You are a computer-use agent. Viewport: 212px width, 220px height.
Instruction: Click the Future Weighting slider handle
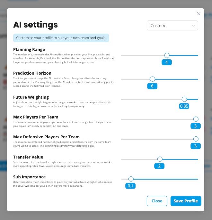184,99
